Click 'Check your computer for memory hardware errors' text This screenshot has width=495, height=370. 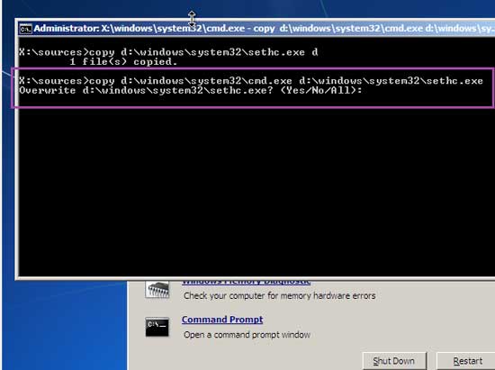click(279, 296)
